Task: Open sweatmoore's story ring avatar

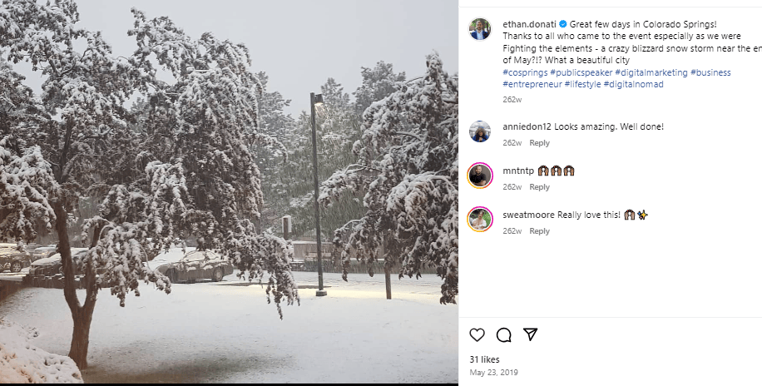Action: point(480,219)
